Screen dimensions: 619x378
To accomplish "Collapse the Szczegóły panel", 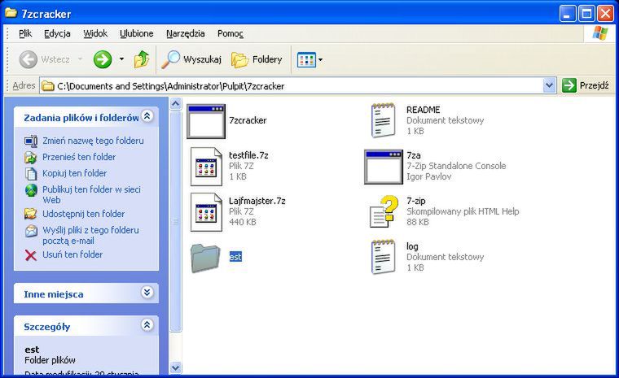I will click(x=147, y=325).
